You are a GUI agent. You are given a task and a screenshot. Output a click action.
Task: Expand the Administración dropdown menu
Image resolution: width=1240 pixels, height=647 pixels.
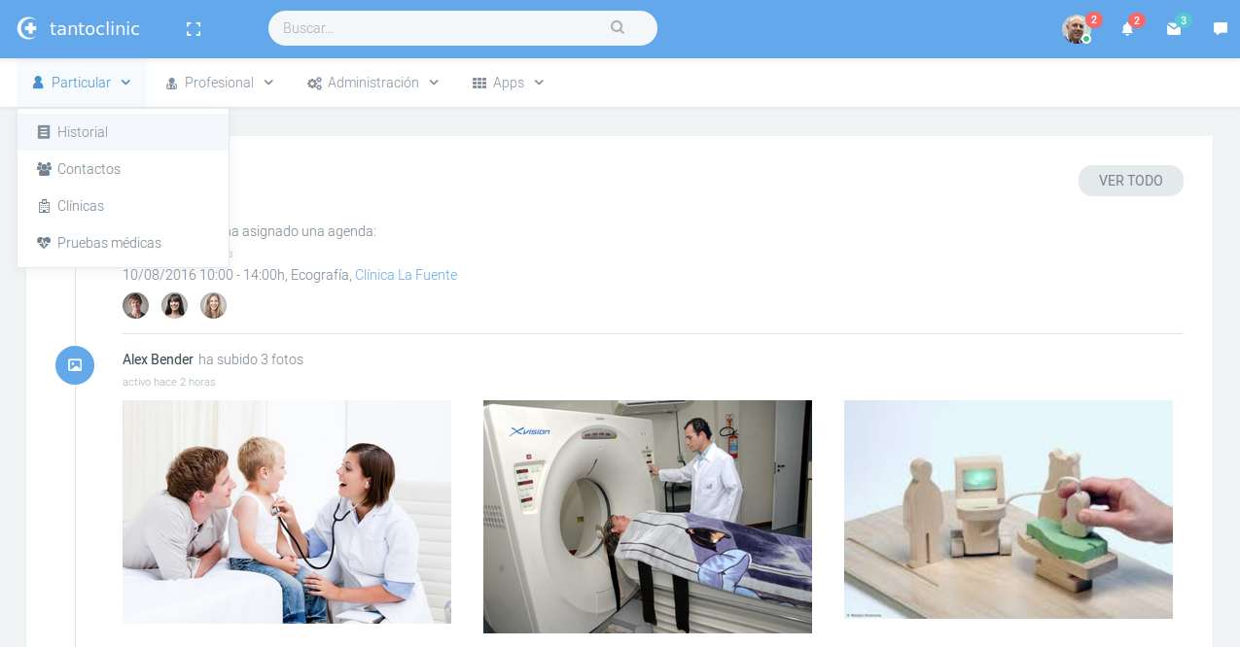pyautogui.click(x=372, y=83)
